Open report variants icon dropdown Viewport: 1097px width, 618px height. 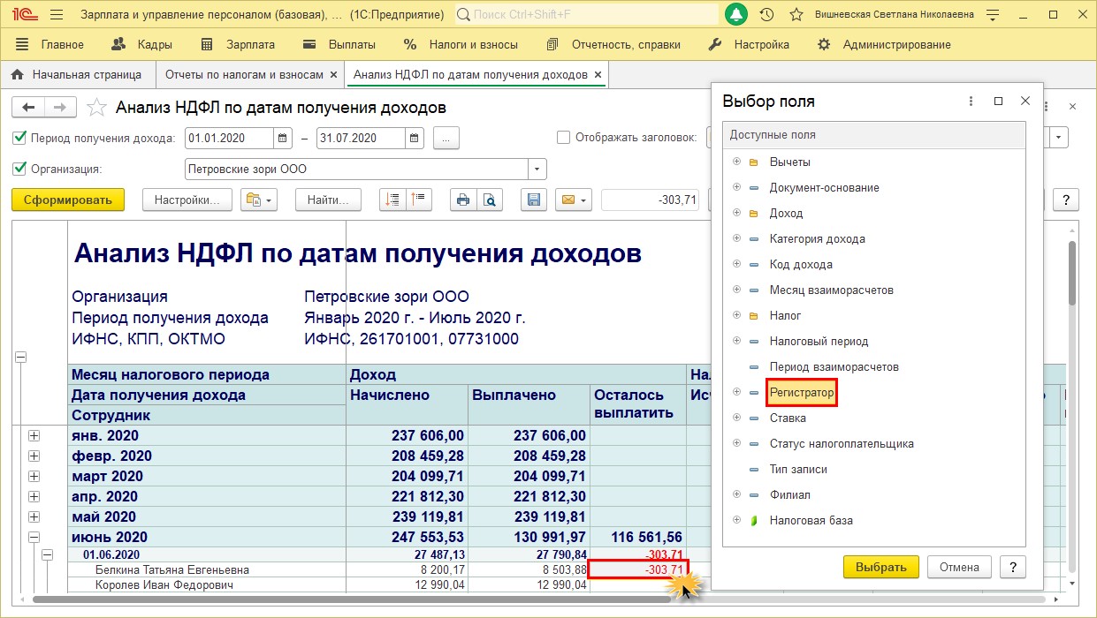259,200
